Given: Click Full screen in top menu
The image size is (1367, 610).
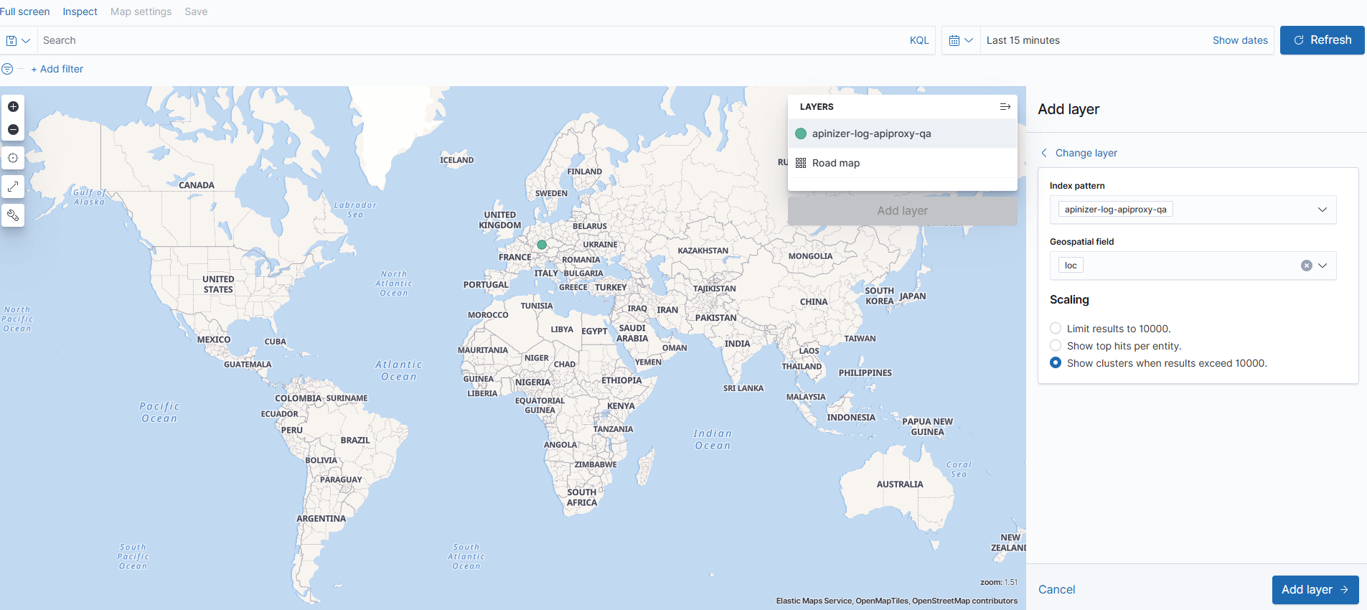Looking at the screenshot, I should click(x=25, y=11).
